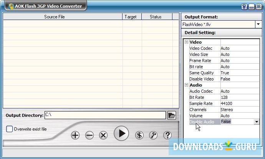Select the Channels row
Screen dimensions: 265x159
click(x=224, y=110)
